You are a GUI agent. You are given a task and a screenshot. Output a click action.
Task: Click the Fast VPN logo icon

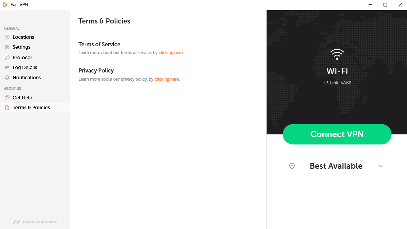(x=5, y=5)
